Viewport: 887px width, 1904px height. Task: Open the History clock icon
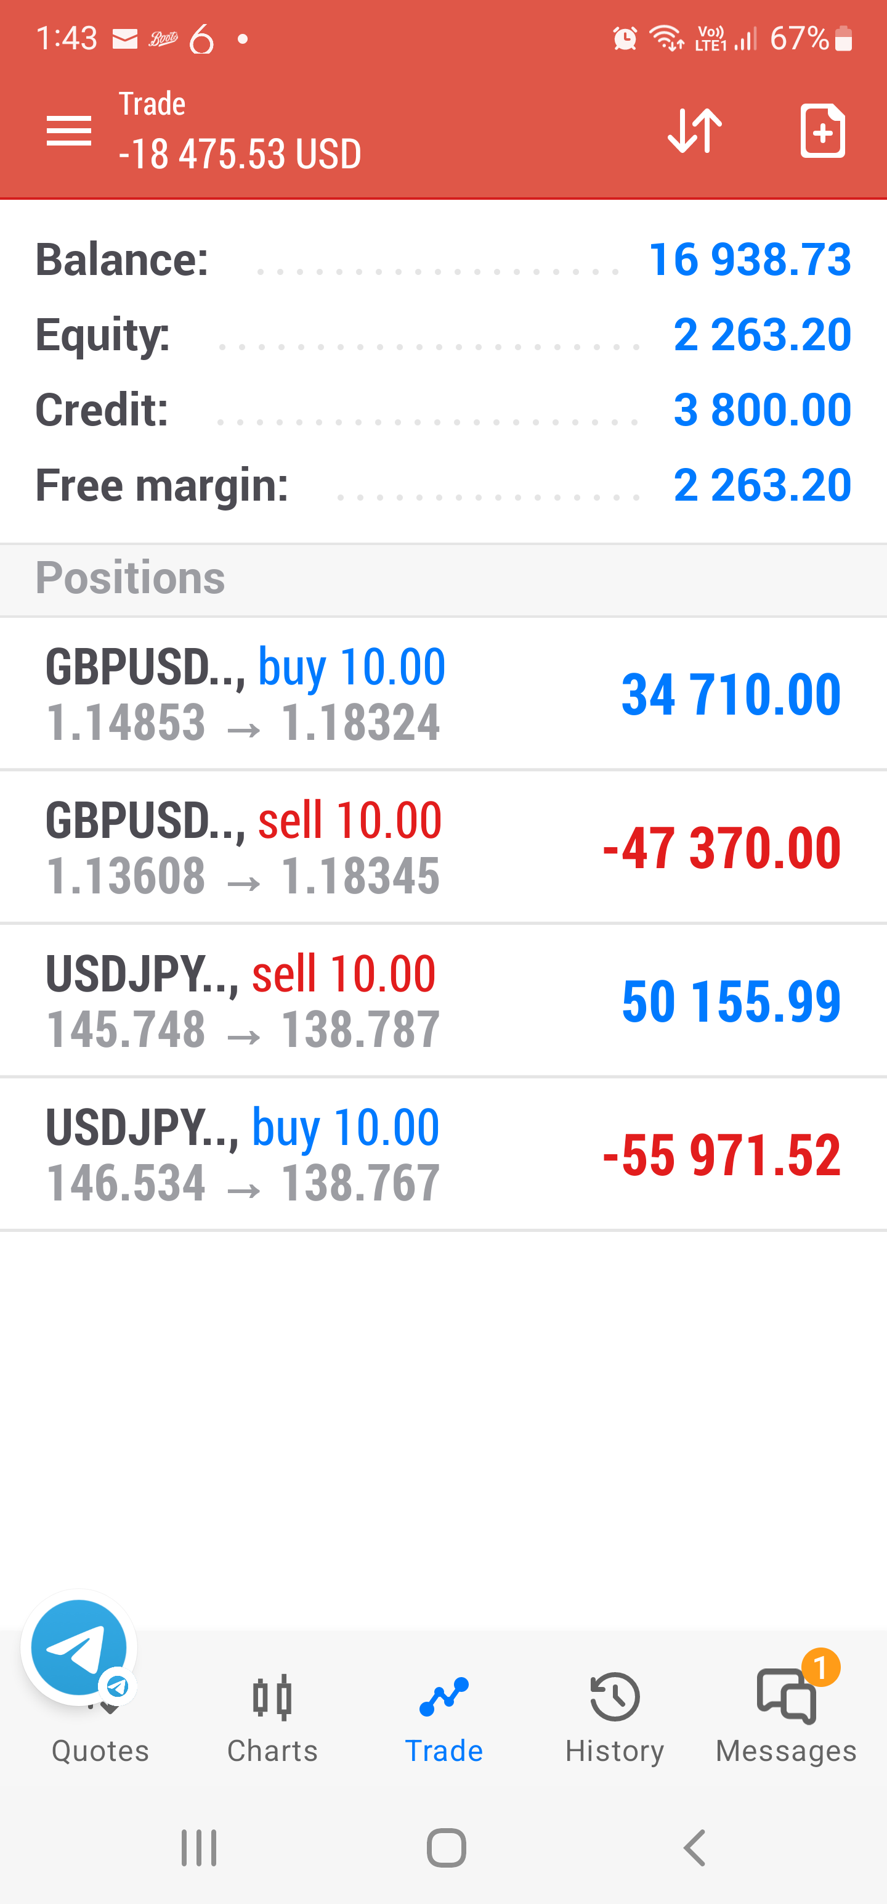pos(615,1697)
